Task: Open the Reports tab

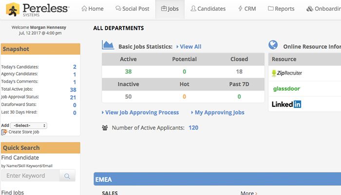Action: (281, 9)
